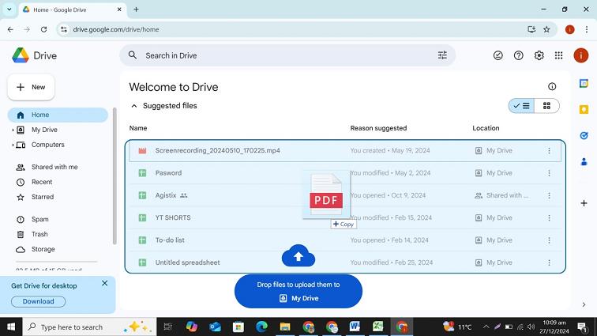597x336 pixels.
Task: Open Contacts side panel
Action: pos(584,162)
